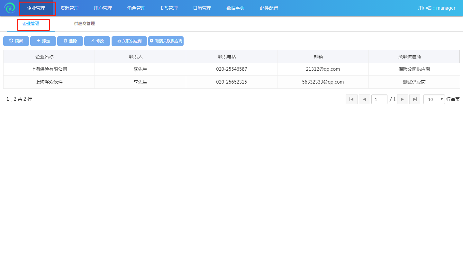Click the add (添加) plus button
Image resolution: width=463 pixels, height=253 pixels.
(43, 41)
